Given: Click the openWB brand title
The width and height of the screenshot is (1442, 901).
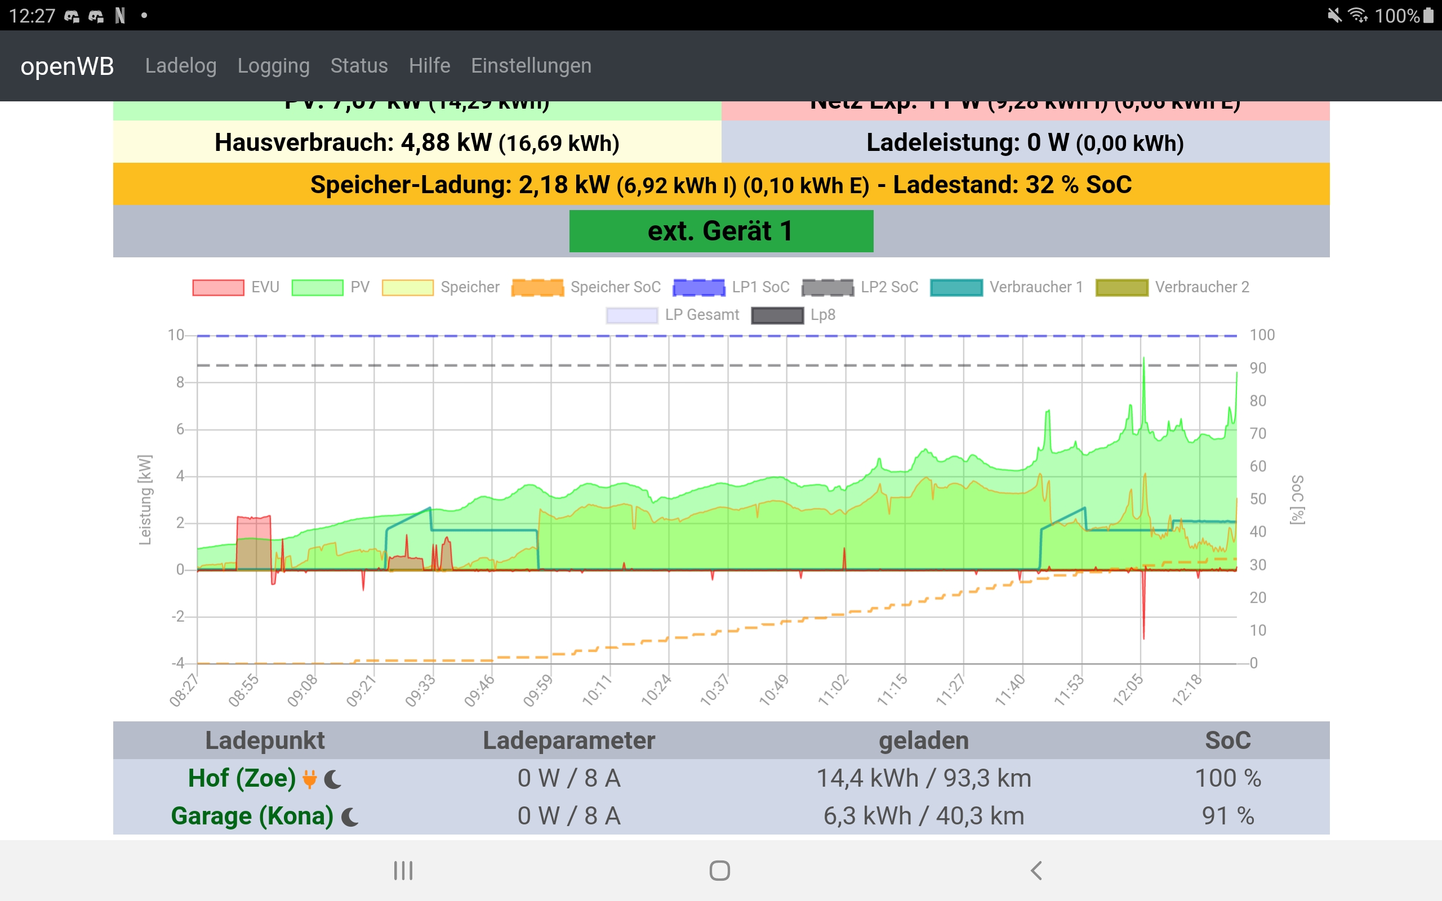Looking at the screenshot, I should click(x=68, y=66).
